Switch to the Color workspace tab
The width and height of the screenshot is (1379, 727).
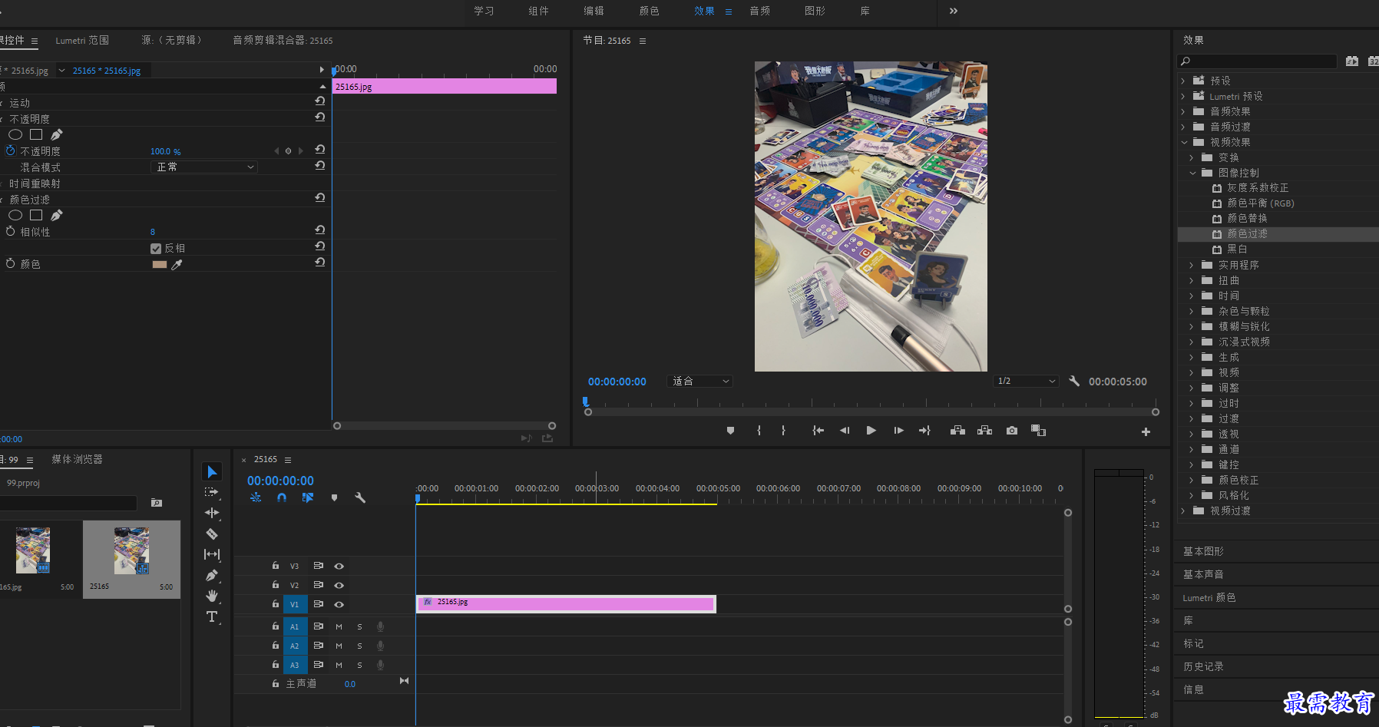pos(649,11)
